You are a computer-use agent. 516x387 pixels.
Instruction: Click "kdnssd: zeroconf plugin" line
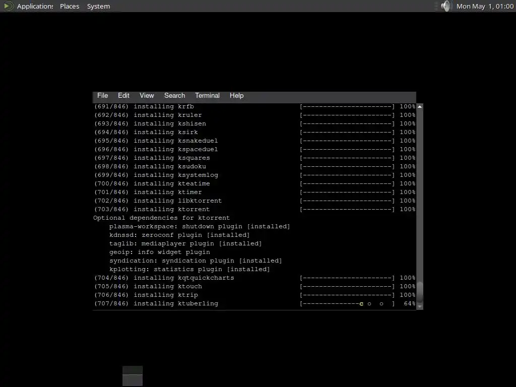coord(179,235)
